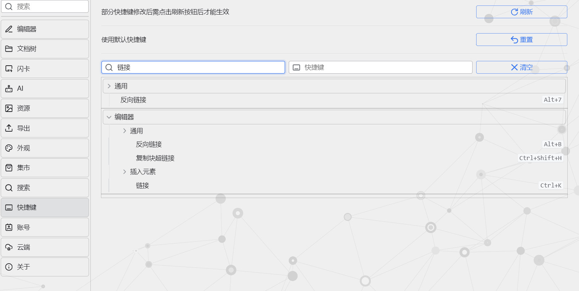The width and height of the screenshot is (579, 291).
Task: Click the 重置 reset button
Action: point(521,40)
